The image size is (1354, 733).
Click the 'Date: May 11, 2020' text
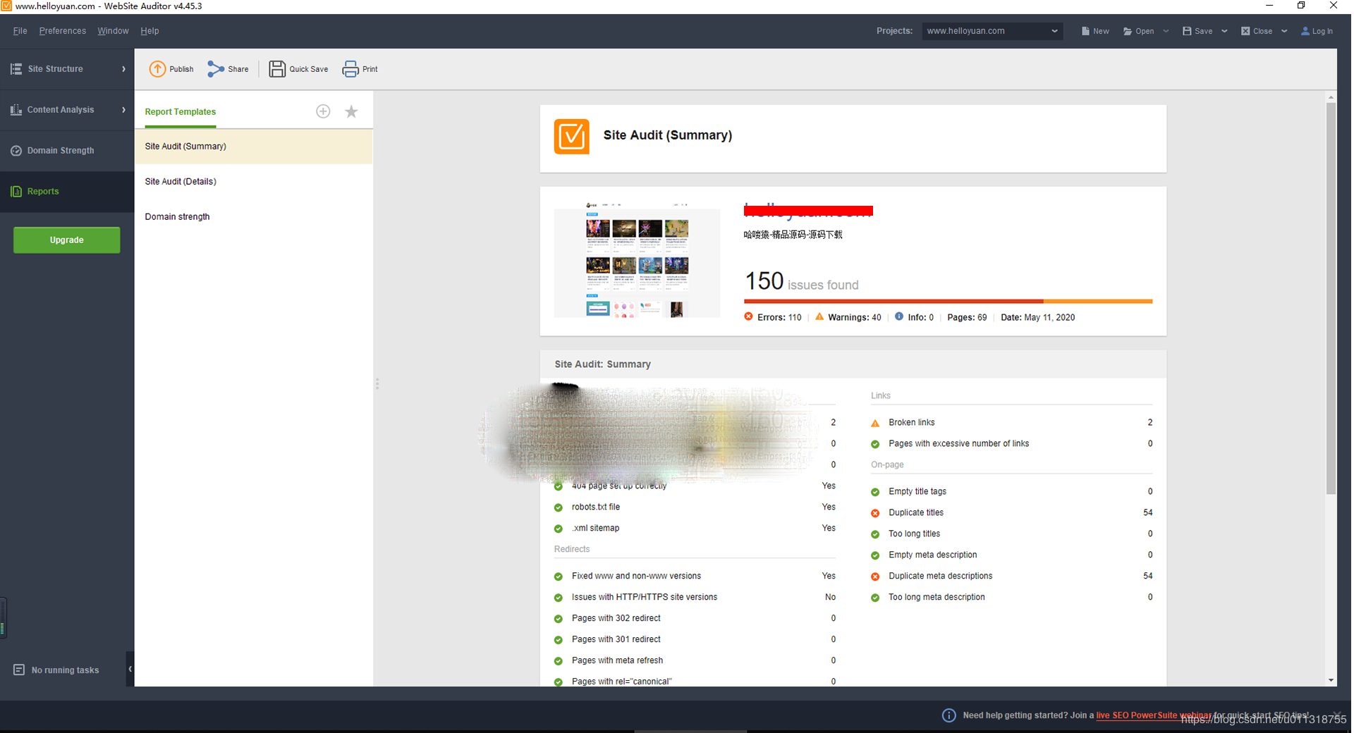click(x=1037, y=318)
